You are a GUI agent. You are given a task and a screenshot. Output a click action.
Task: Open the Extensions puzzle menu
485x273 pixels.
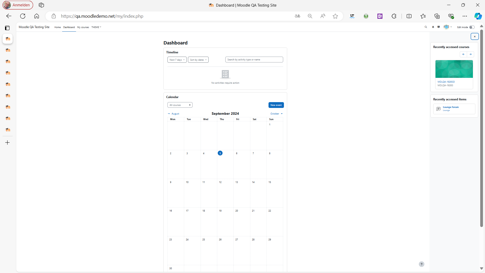(x=394, y=16)
